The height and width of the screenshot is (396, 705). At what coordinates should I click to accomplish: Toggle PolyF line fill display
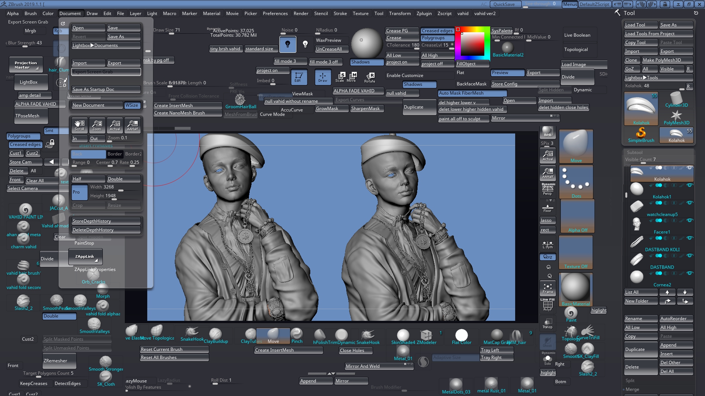pyautogui.click(x=547, y=305)
